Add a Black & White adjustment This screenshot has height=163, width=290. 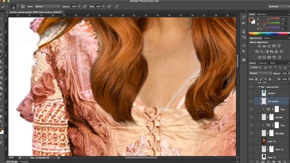[267, 52]
